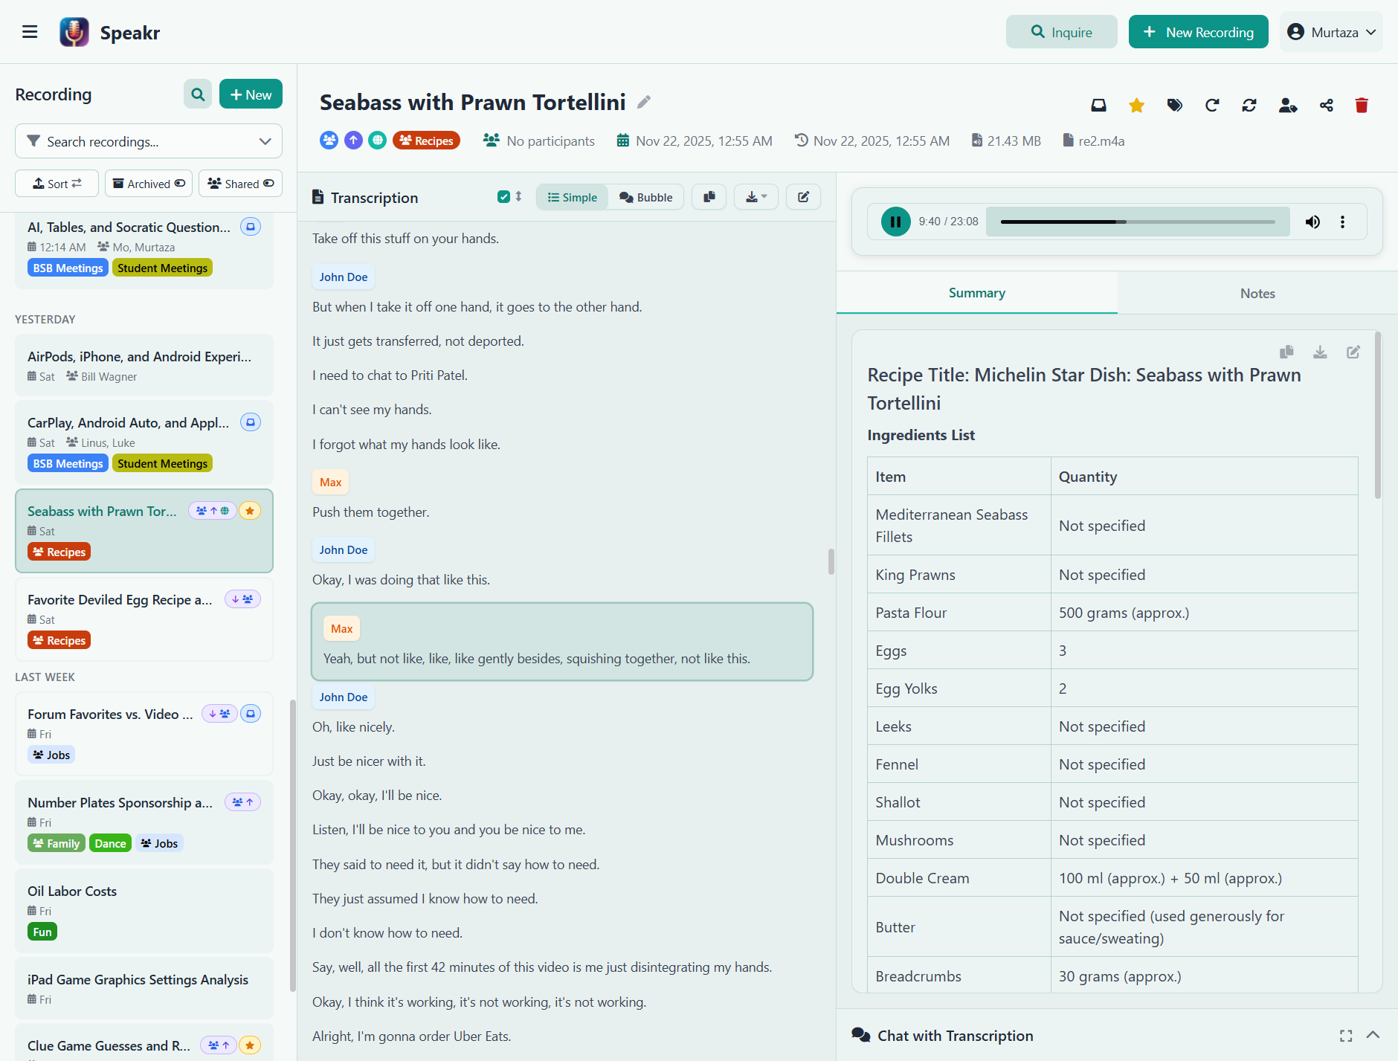Switch to the Notes tab
Screen dimensions: 1398x1061
[1257, 293]
